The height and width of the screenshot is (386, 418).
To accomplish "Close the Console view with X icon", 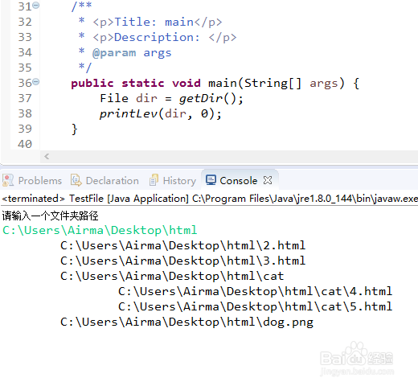I will (268, 180).
